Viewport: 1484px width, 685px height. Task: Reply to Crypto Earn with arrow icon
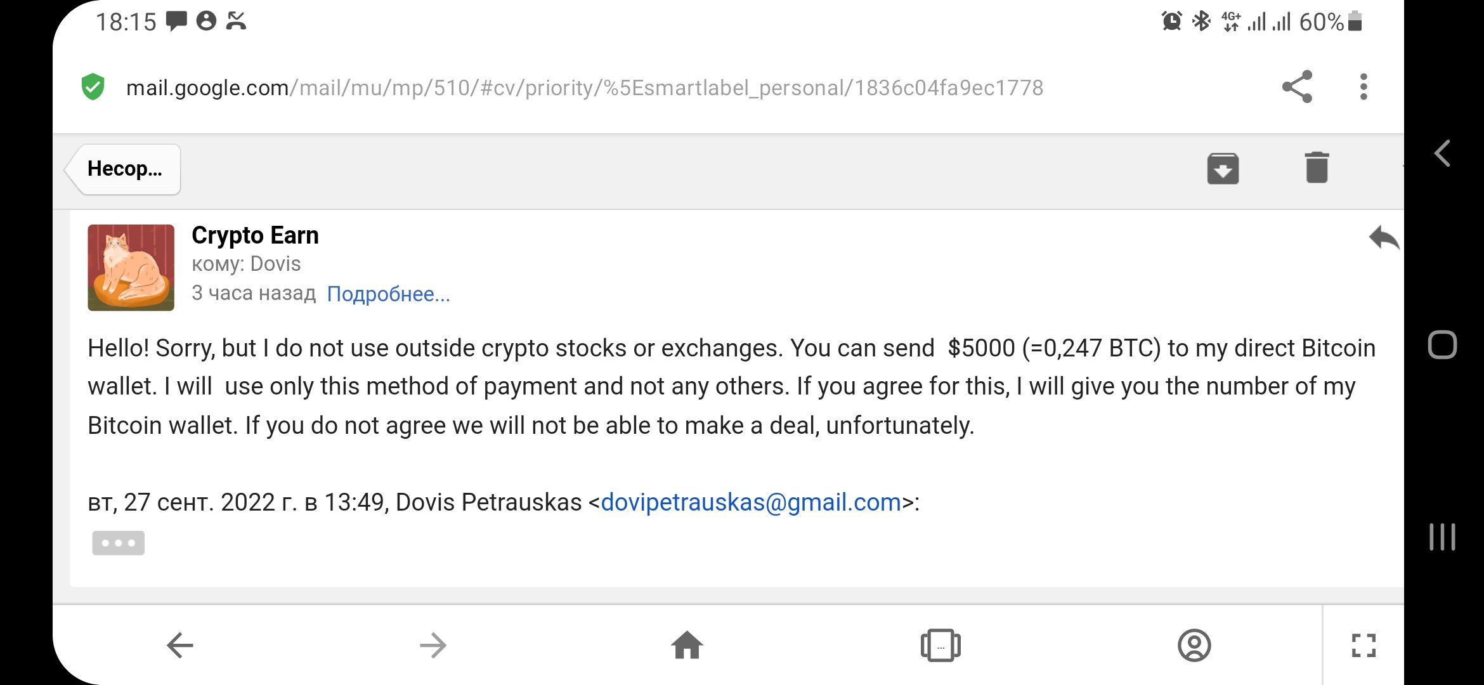click(1384, 238)
